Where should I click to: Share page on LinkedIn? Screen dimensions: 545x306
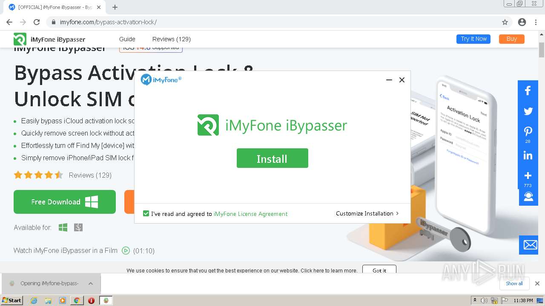pyautogui.click(x=528, y=156)
